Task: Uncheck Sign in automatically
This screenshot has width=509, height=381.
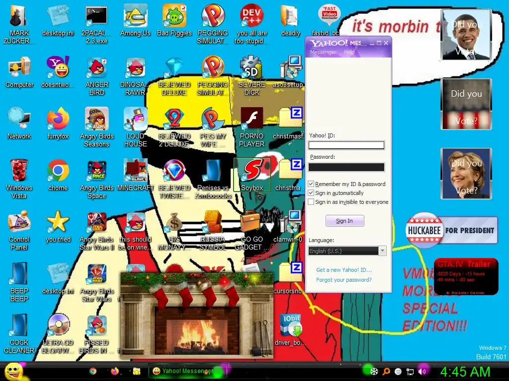Action: [x=311, y=193]
